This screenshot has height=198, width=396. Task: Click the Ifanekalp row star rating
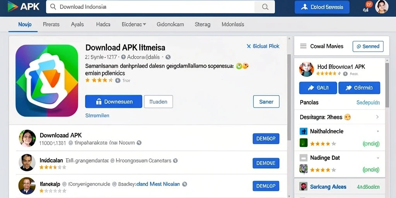(53, 190)
